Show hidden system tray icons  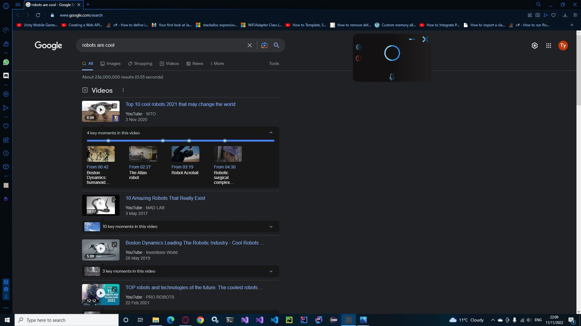[x=493, y=320]
